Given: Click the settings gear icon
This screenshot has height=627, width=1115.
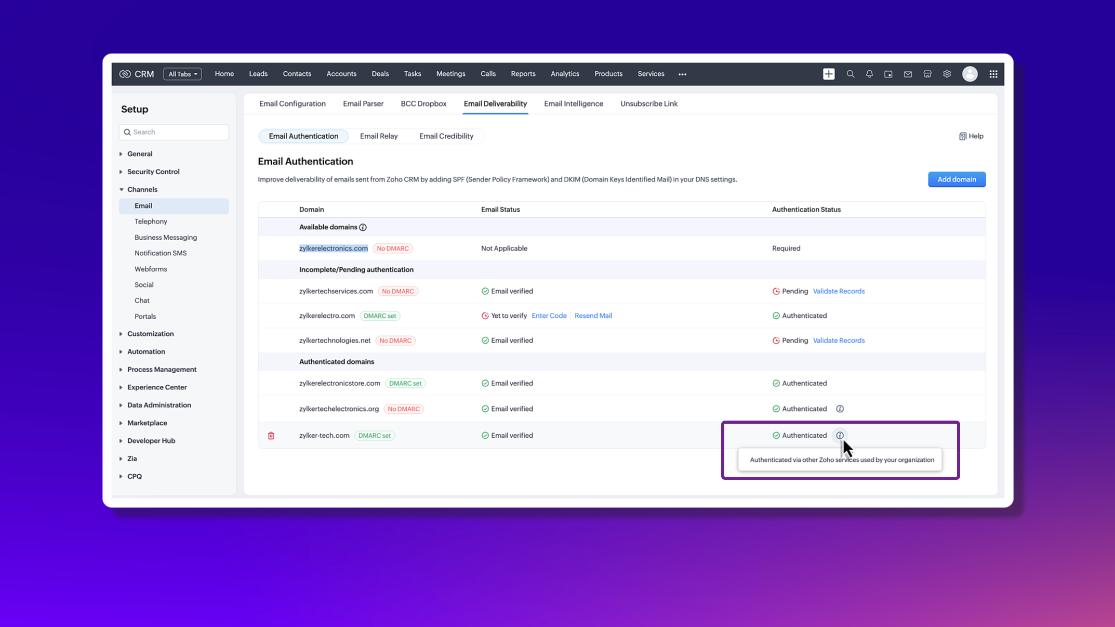Looking at the screenshot, I should coord(947,74).
